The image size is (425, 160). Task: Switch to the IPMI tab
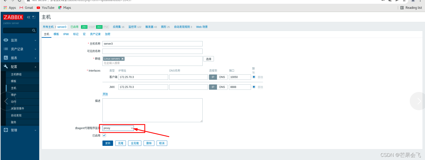click(x=66, y=34)
